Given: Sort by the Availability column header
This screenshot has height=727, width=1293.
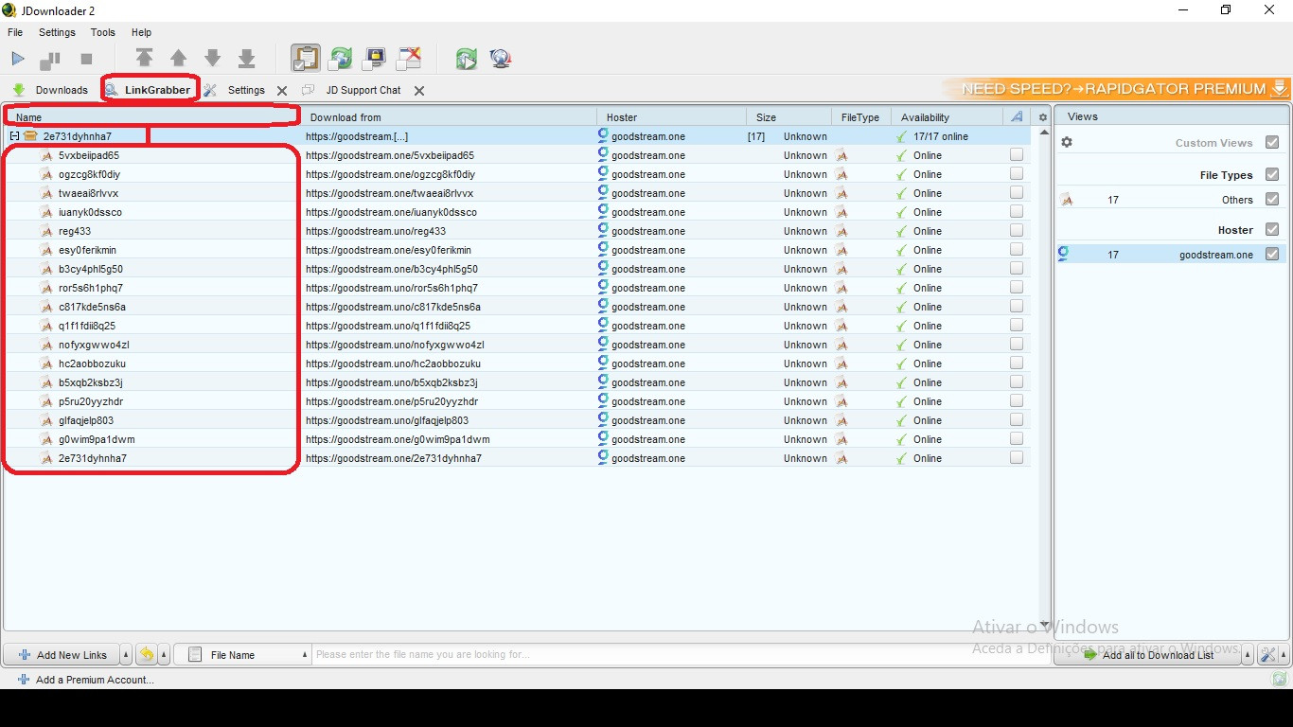Looking at the screenshot, I should (947, 117).
